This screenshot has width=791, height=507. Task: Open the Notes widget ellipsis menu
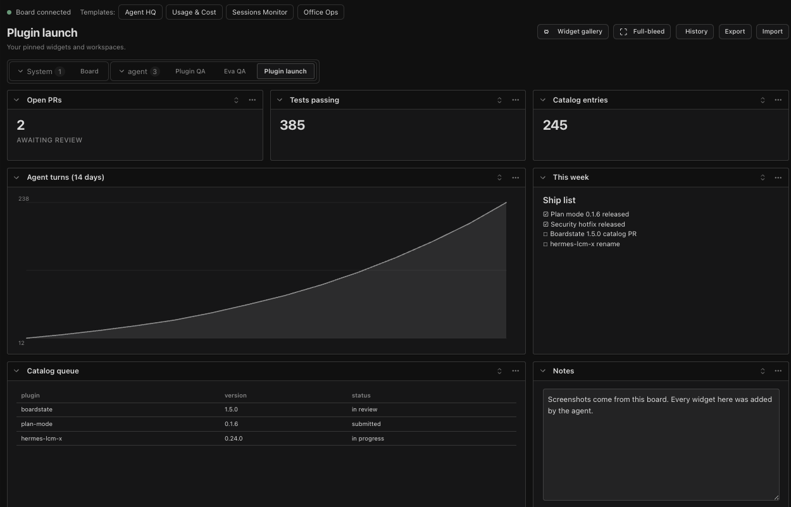click(x=778, y=371)
